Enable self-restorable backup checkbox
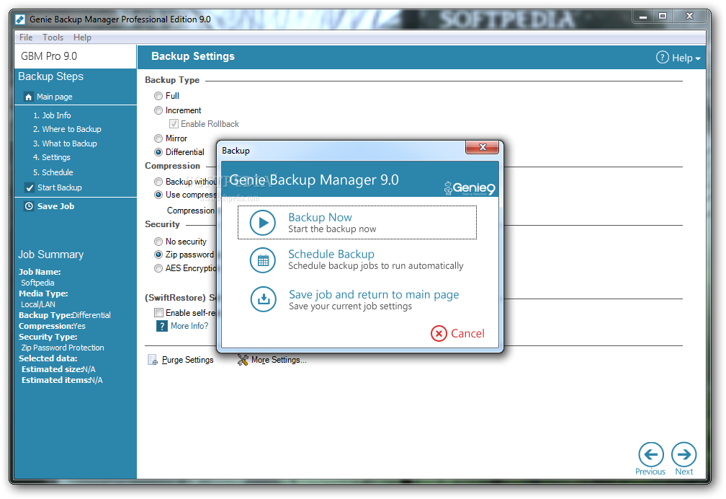The height and width of the screenshot is (499, 726). click(x=158, y=312)
